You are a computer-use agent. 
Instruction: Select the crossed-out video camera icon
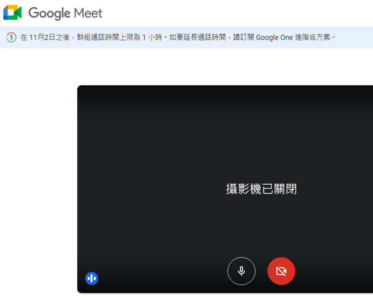click(281, 271)
